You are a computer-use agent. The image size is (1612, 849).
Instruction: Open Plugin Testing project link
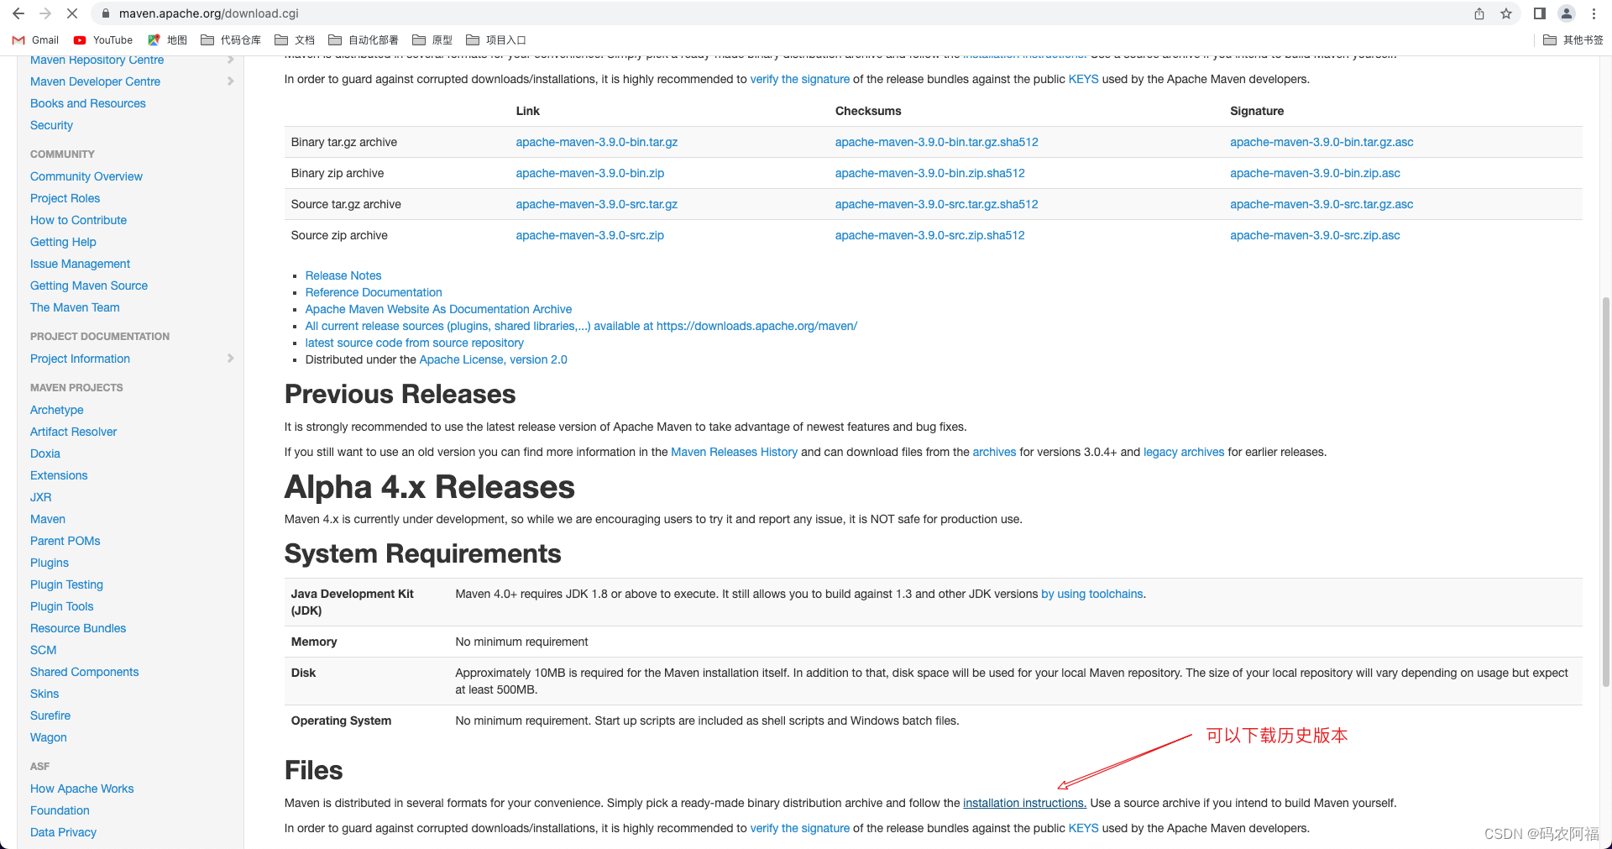pyautogui.click(x=66, y=584)
